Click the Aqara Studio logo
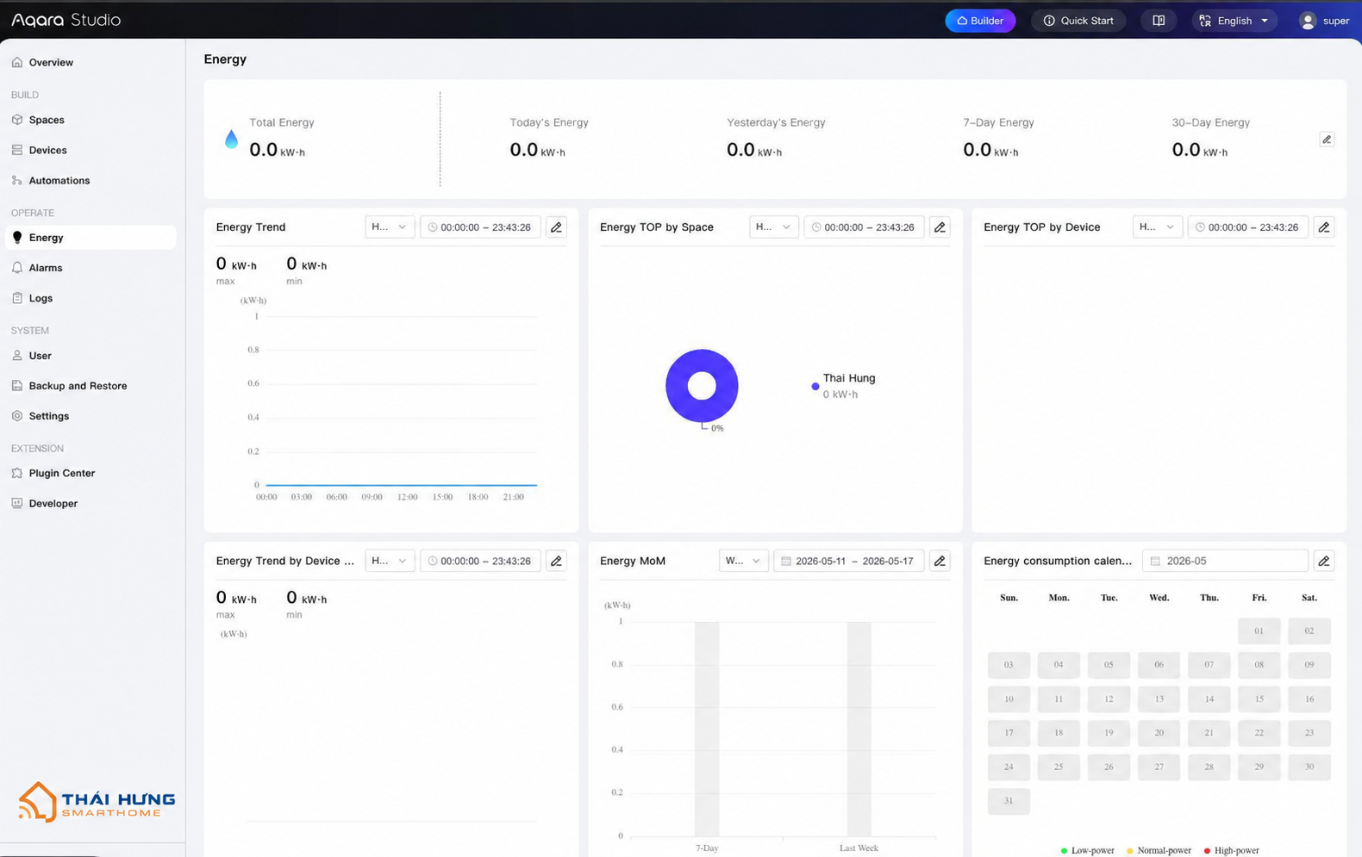This screenshot has width=1362, height=857. [x=66, y=20]
